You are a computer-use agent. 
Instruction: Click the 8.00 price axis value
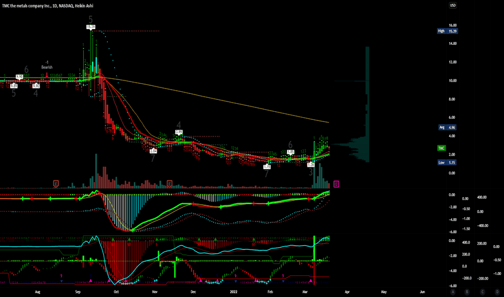(x=452, y=99)
